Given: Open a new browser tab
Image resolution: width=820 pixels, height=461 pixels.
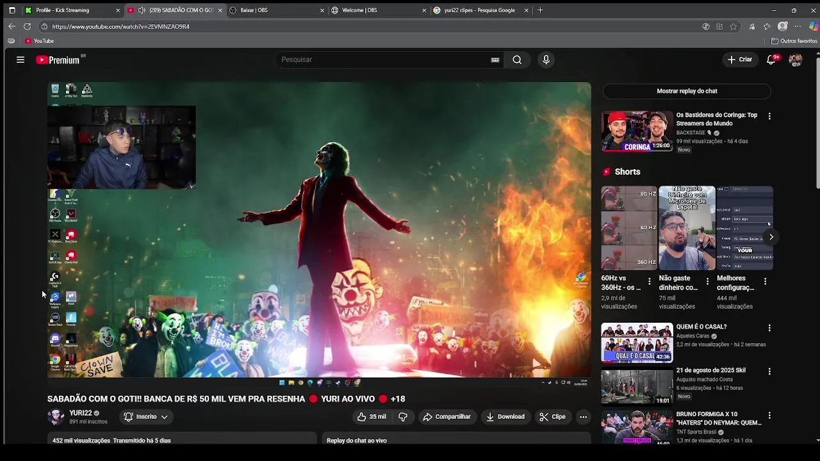Looking at the screenshot, I should 540,10.
